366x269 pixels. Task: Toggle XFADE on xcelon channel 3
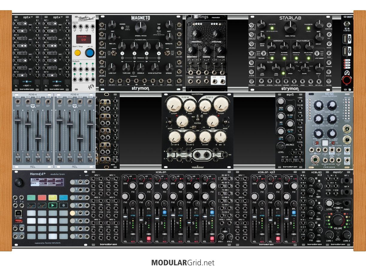point(164,212)
